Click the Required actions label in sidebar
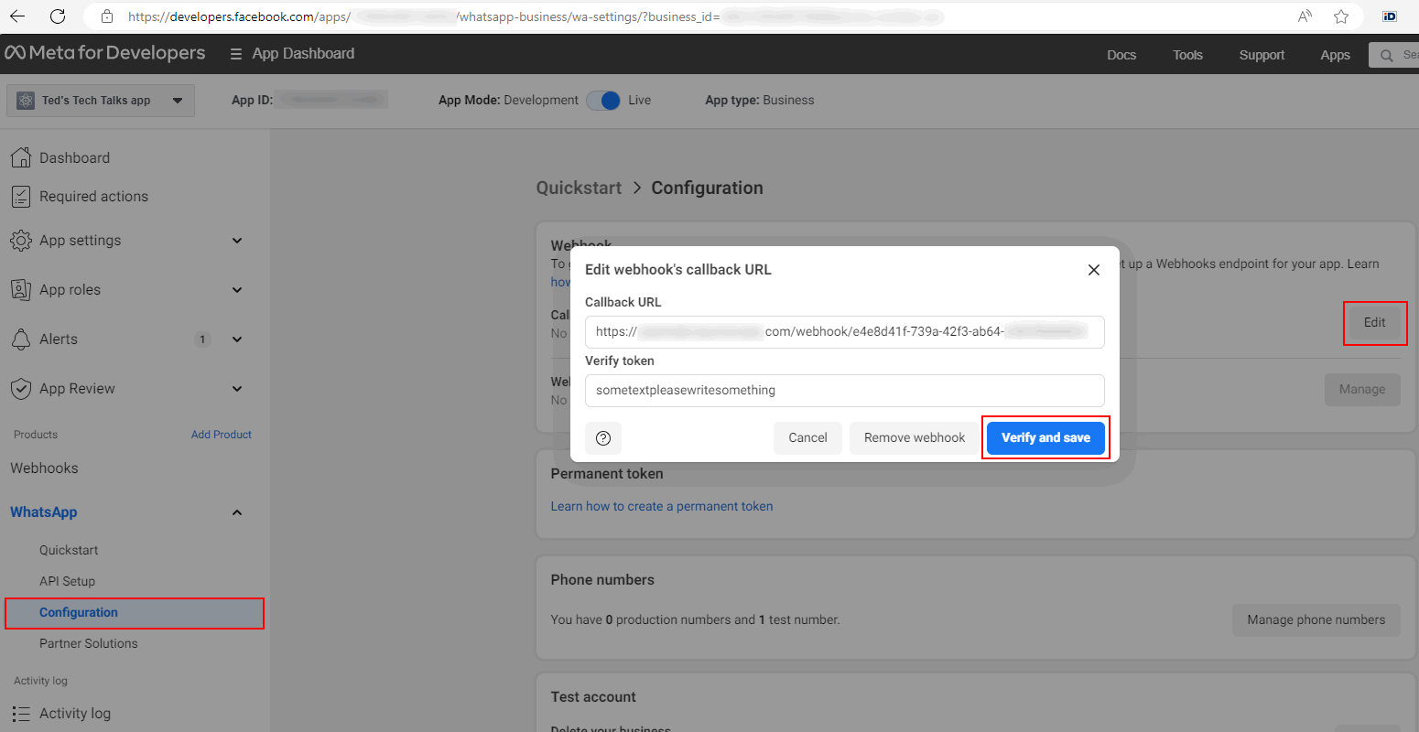Viewport: 1419px width, 732px height. click(93, 196)
